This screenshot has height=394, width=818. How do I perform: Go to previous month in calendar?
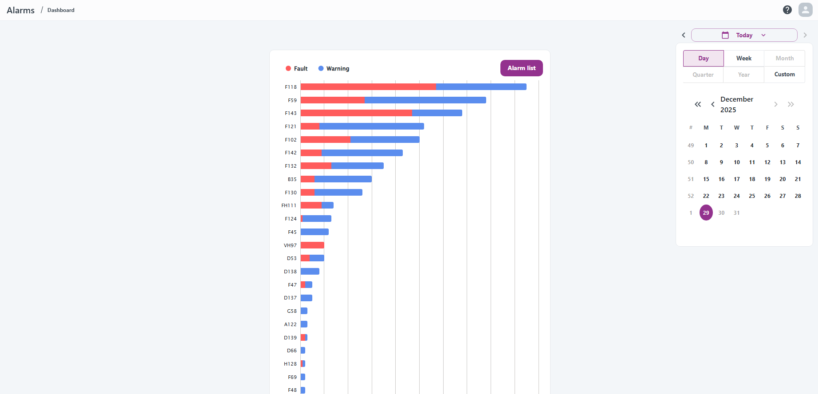713,104
